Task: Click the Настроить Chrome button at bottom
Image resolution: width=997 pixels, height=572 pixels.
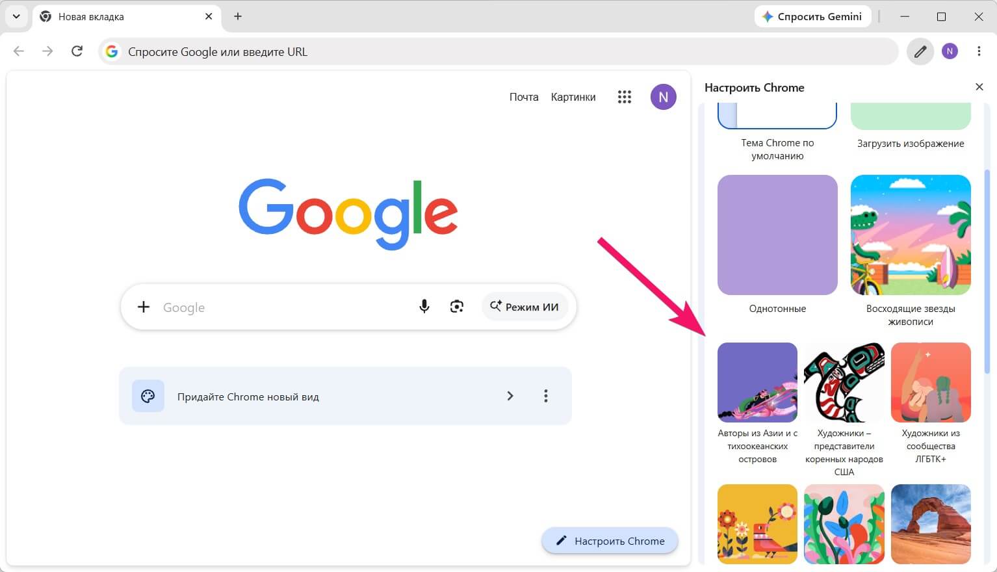Action: pos(610,541)
